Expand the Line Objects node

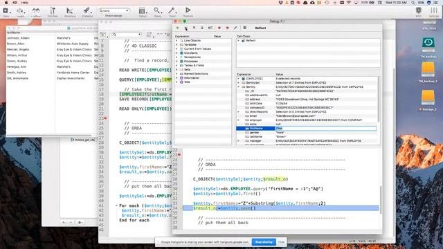[177, 41]
